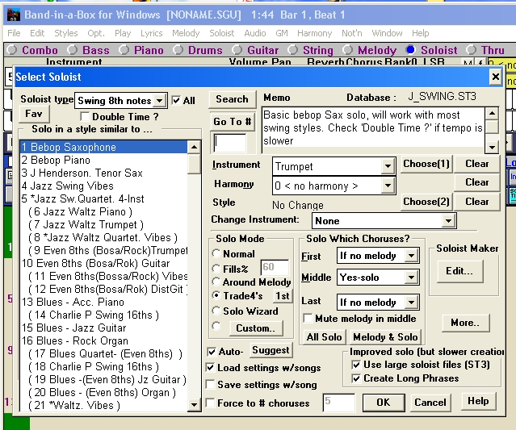Select the Combo track radio button

pyautogui.click(x=12, y=50)
